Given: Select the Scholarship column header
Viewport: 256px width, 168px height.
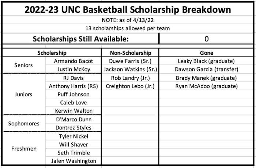Looking at the screenshot, I should 52,53.
